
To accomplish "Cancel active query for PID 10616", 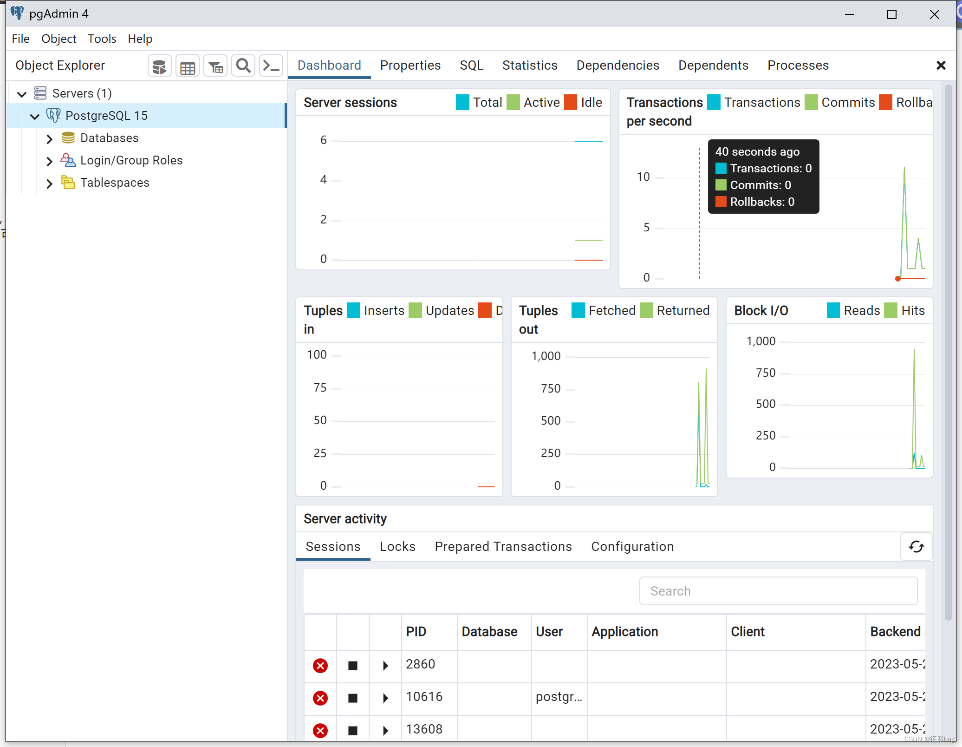I will (x=353, y=698).
